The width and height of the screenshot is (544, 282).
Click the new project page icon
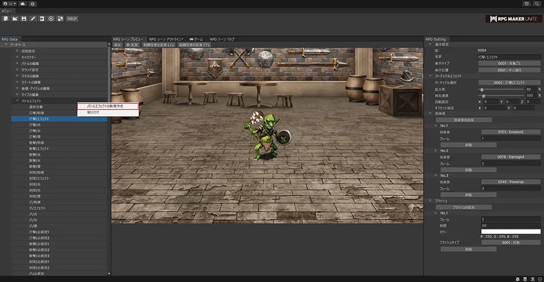point(5,19)
